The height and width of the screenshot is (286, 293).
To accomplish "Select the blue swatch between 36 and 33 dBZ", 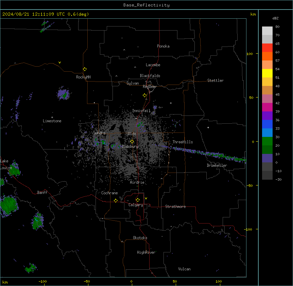I will click(267, 124).
